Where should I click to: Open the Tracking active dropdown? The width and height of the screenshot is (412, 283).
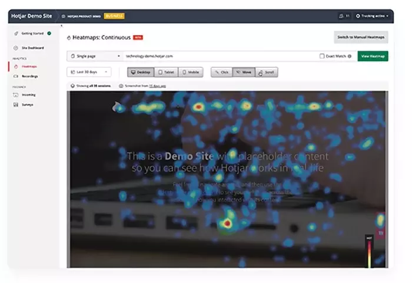pyautogui.click(x=372, y=16)
